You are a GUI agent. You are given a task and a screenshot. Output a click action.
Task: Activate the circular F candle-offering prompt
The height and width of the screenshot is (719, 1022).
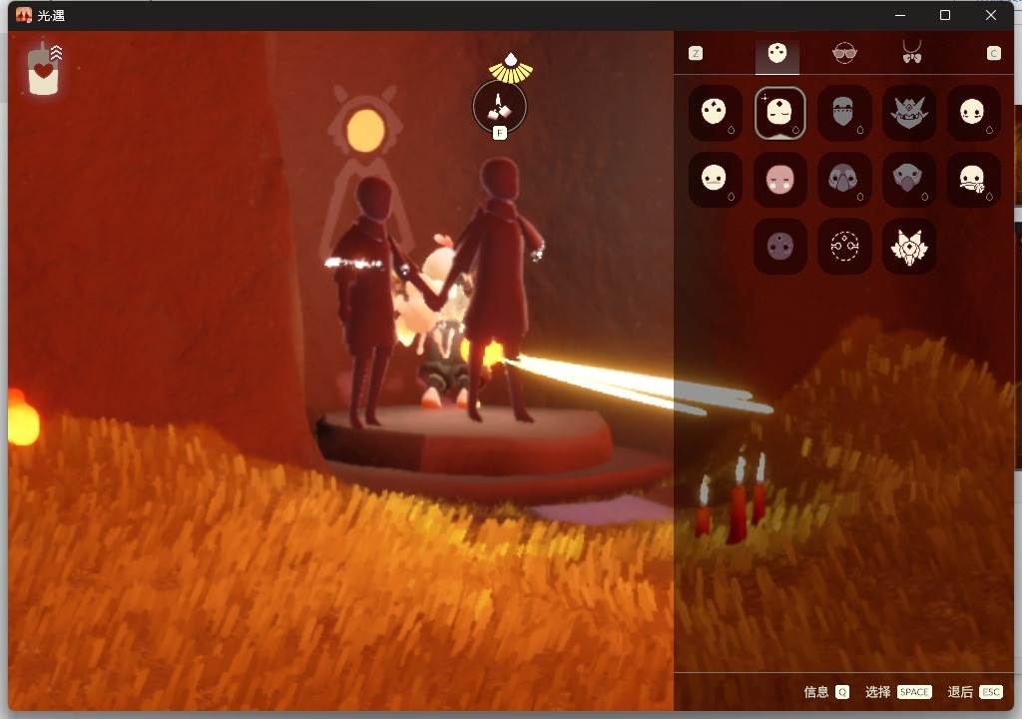click(499, 108)
